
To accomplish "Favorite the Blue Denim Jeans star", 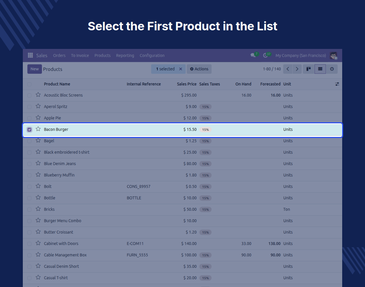I will [38, 163].
